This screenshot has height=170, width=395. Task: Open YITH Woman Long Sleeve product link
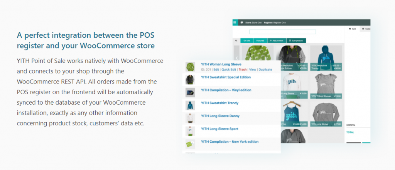[221, 65]
